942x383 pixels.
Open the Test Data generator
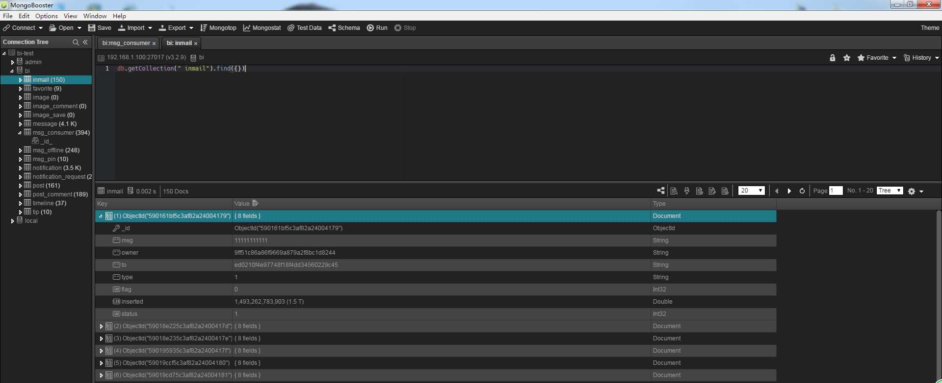click(x=305, y=28)
